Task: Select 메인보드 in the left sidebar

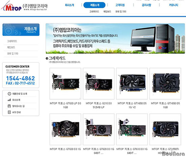Action: 11,47
